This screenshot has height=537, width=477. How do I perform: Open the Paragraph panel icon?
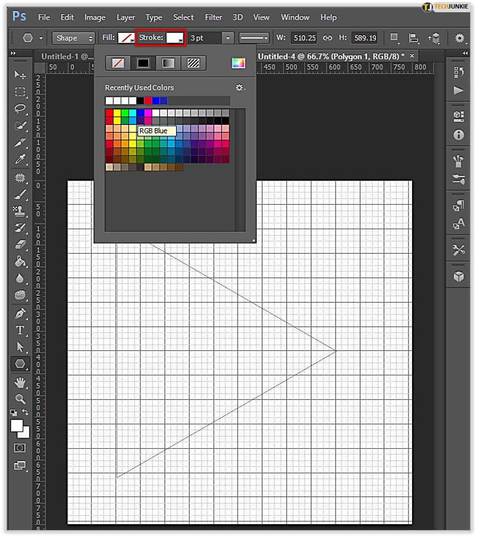[458, 205]
